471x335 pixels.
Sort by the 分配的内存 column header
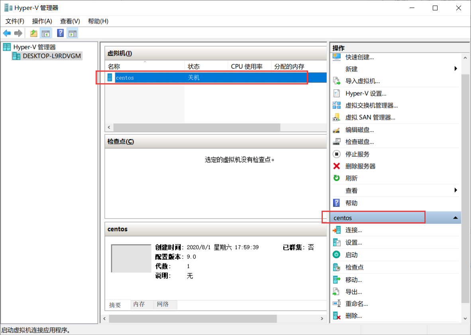point(299,67)
